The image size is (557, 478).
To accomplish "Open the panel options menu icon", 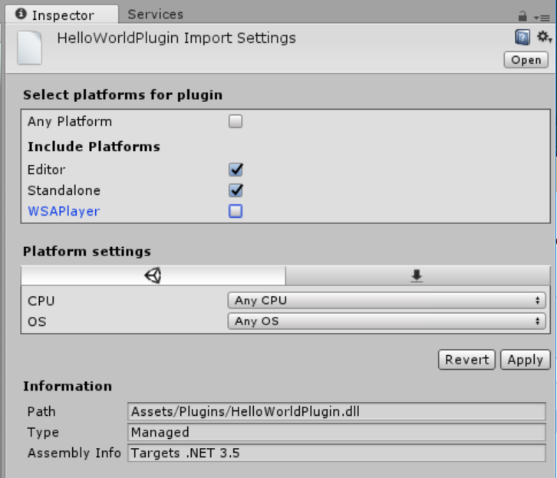I will pos(542,18).
